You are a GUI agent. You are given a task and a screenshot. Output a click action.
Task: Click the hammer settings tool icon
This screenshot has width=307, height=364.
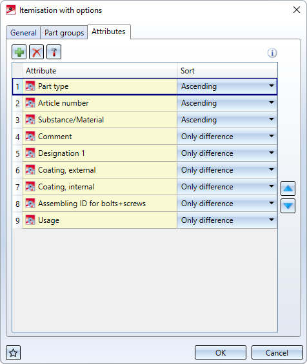click(x=54, y=52)
